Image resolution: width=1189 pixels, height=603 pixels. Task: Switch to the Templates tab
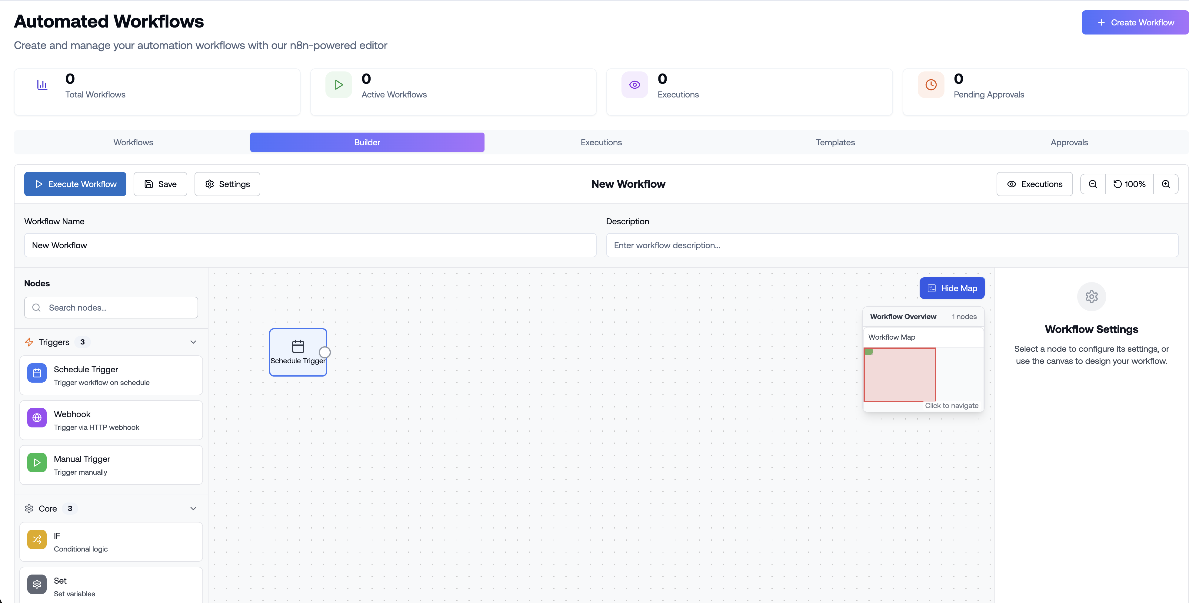click(835, 143)
